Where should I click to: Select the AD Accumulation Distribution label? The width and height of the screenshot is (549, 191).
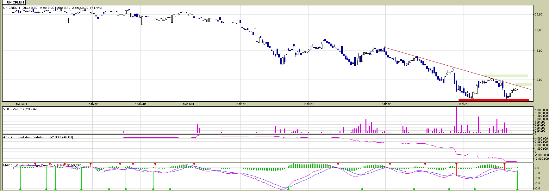coord(38,137)
